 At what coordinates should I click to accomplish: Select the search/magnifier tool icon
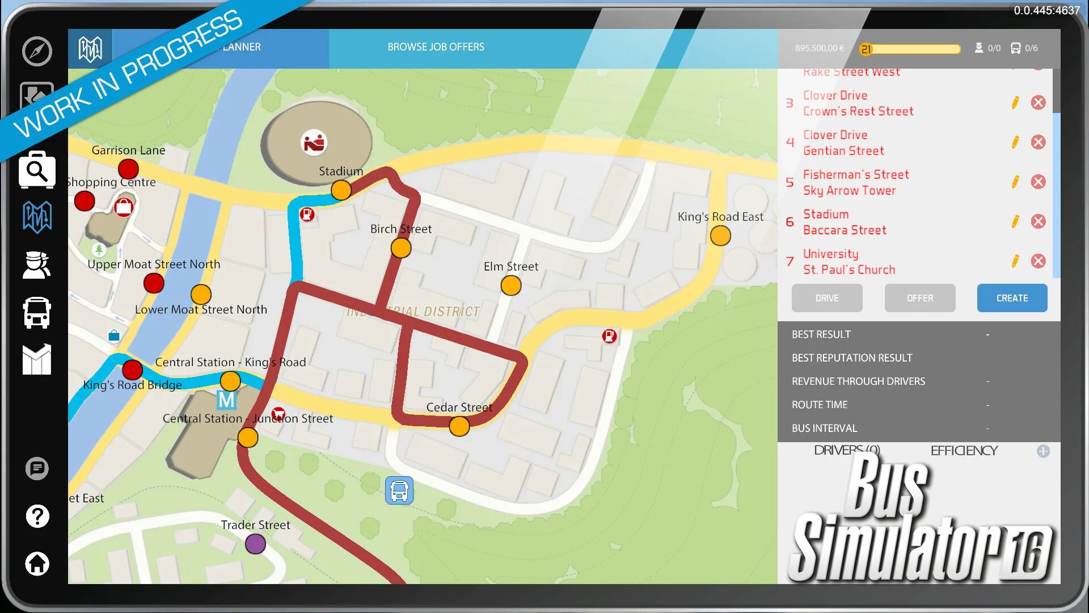click(36, 169)
